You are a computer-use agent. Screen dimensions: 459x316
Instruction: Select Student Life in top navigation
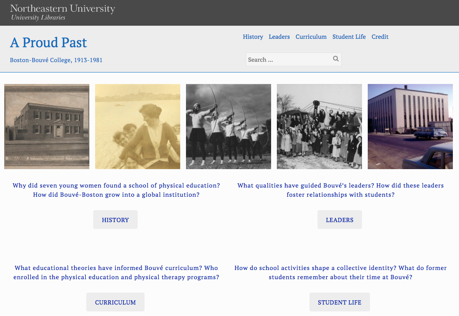pyautogui.click(x=349, y=37)
